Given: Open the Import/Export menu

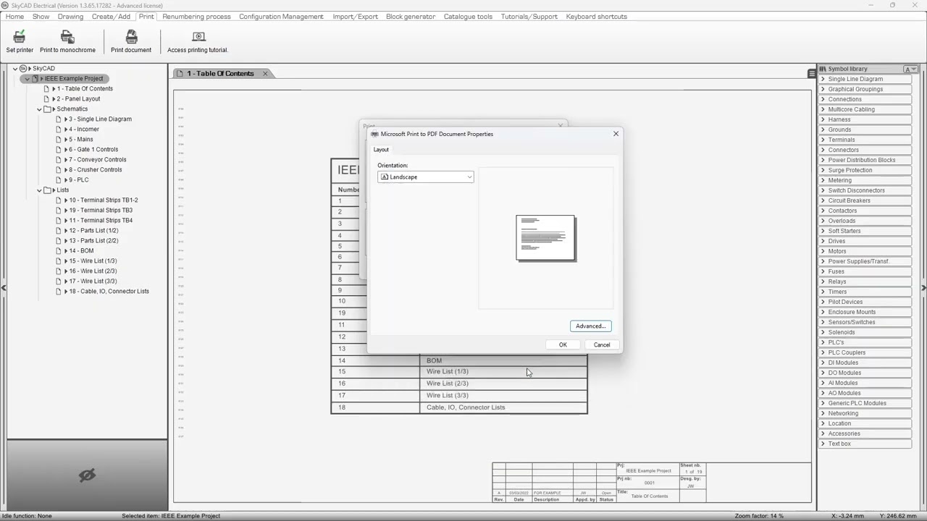Looking at the screenshot, I should (x=355, y=16).
